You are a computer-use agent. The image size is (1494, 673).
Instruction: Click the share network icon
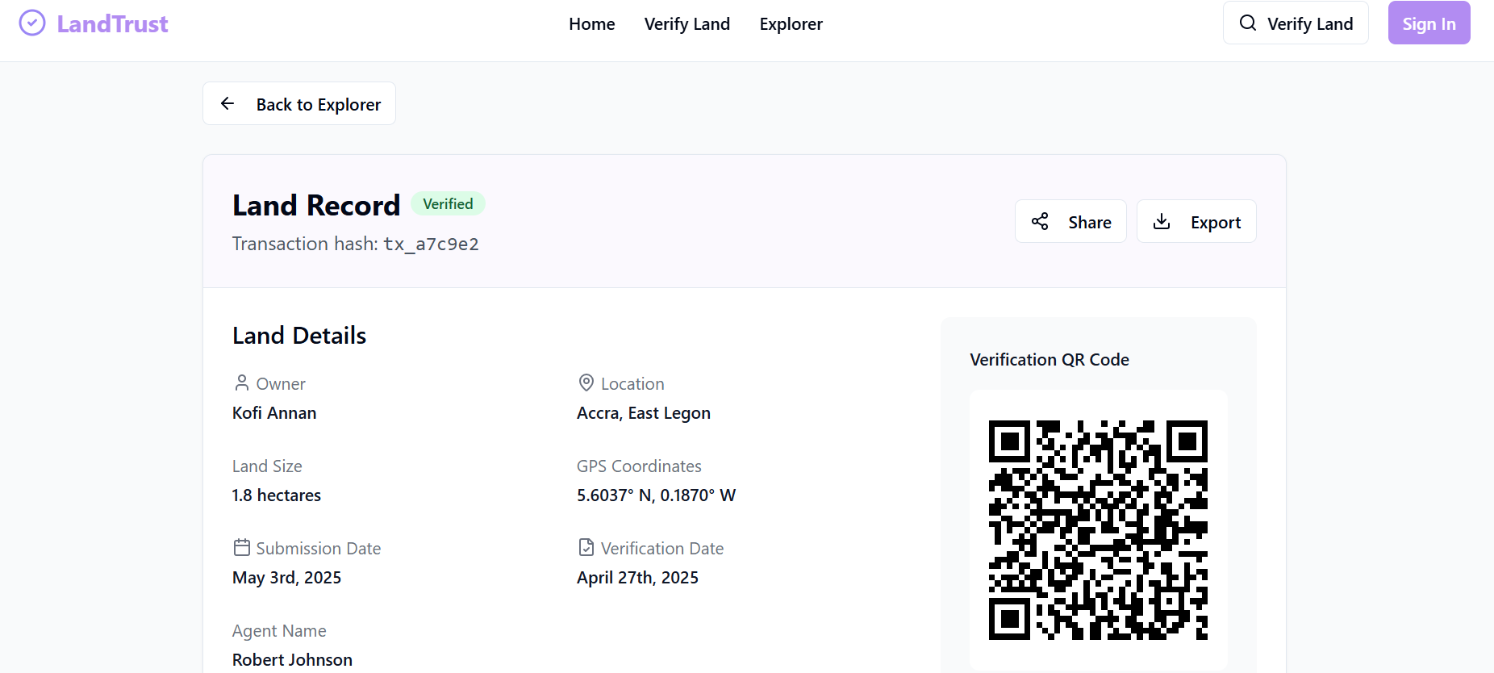point(1040,221)
